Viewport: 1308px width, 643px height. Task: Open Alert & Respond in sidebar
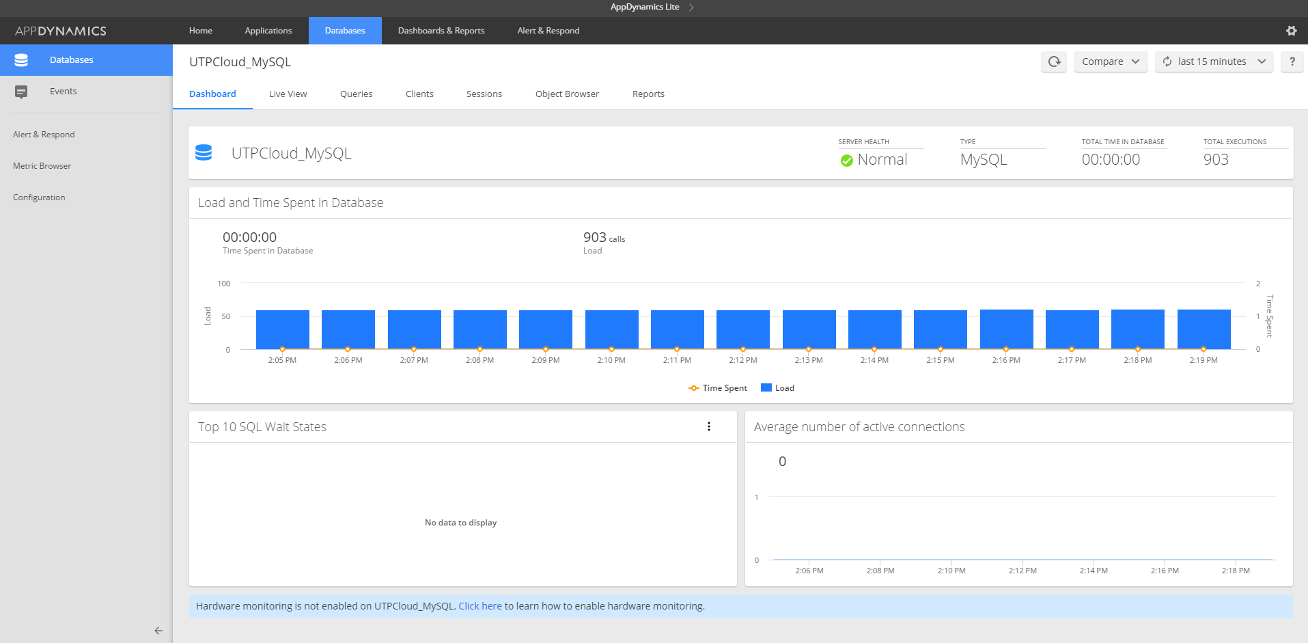(x=44, y=135)
